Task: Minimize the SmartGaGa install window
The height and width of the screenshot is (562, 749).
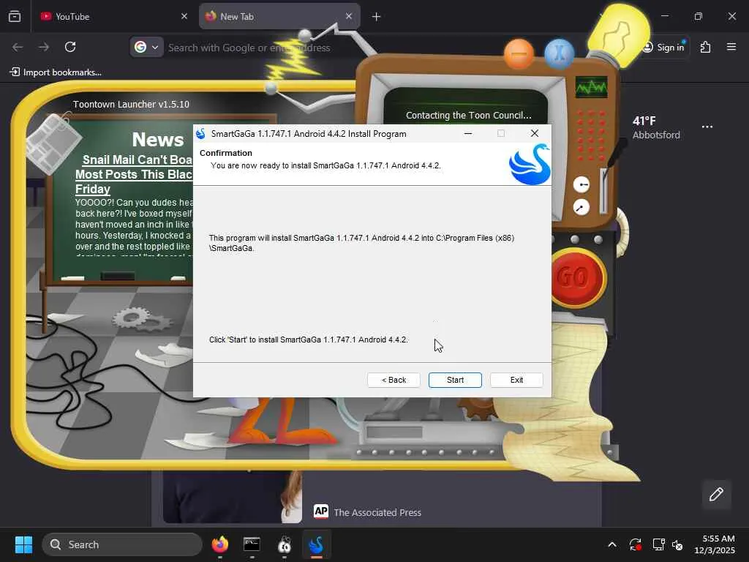Action: (468, 133)
